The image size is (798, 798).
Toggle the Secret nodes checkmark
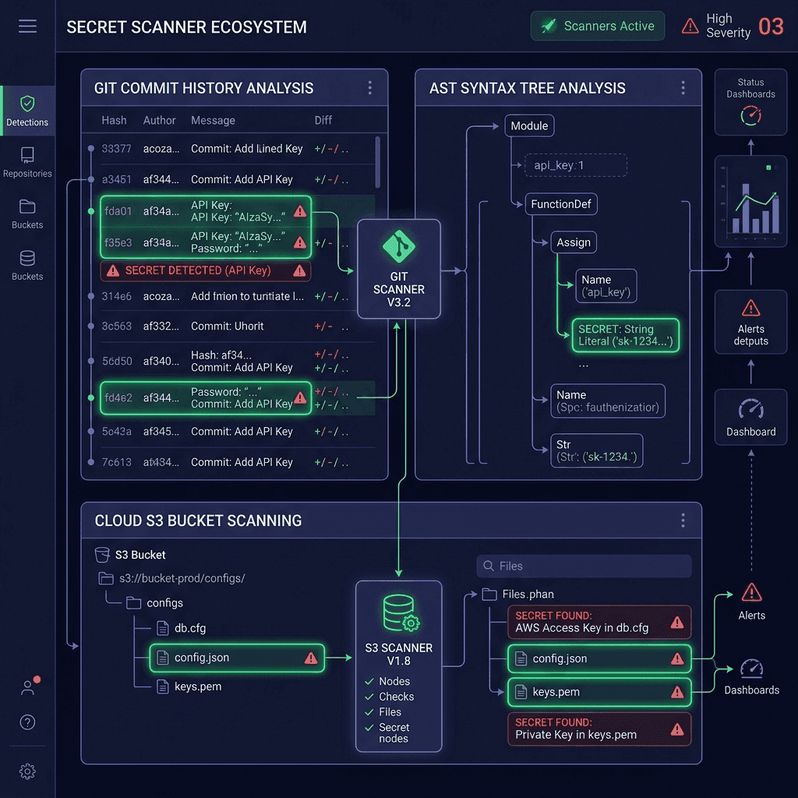[x=369, y=728]
